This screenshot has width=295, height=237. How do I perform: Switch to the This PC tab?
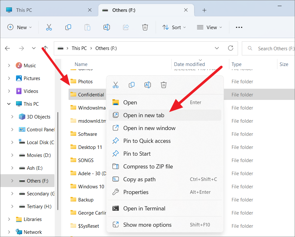pos(49,10)
